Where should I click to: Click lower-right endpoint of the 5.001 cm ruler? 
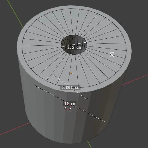click(x=87, y=99)
